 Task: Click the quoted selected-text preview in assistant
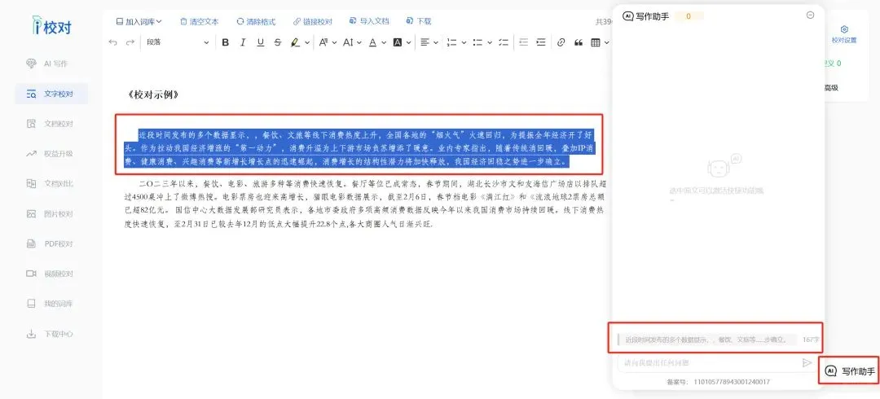[707, 340]
